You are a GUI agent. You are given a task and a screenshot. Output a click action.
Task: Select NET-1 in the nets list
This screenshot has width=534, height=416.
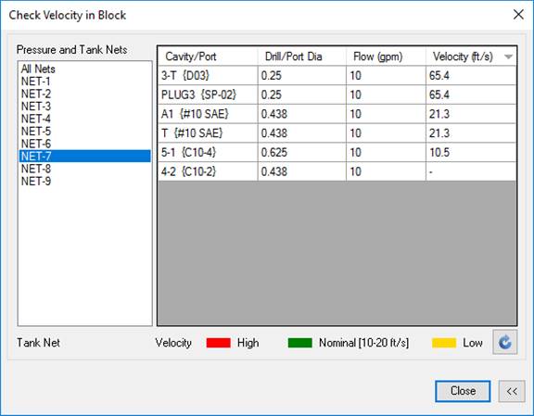[x=36, y=82]
